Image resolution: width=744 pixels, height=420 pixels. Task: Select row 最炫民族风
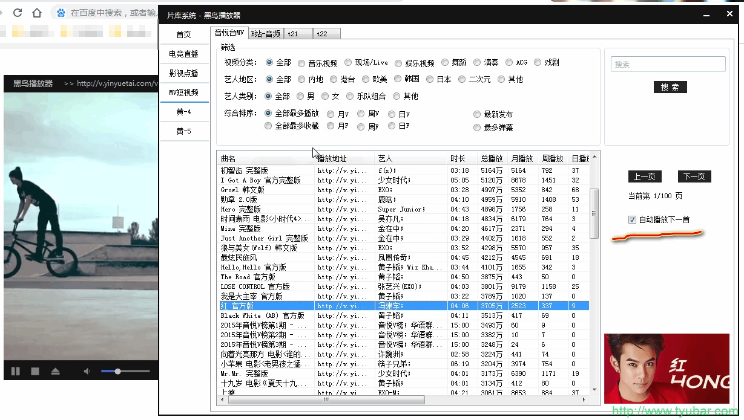(x=404, y=257)
